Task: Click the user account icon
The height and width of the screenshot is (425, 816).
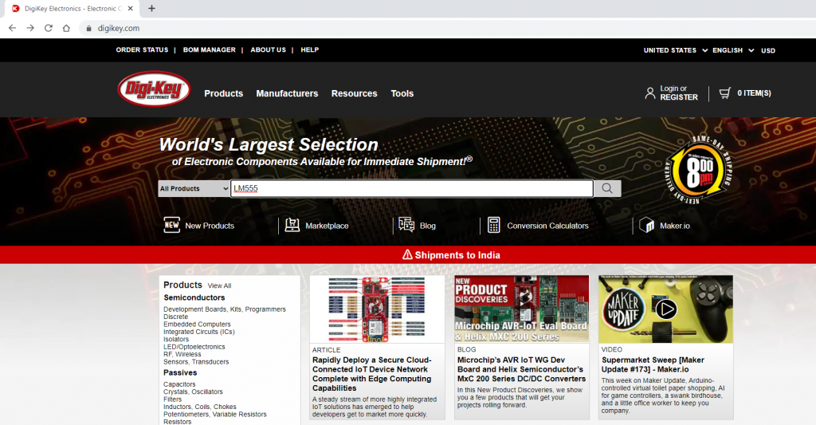Action: 650,93
